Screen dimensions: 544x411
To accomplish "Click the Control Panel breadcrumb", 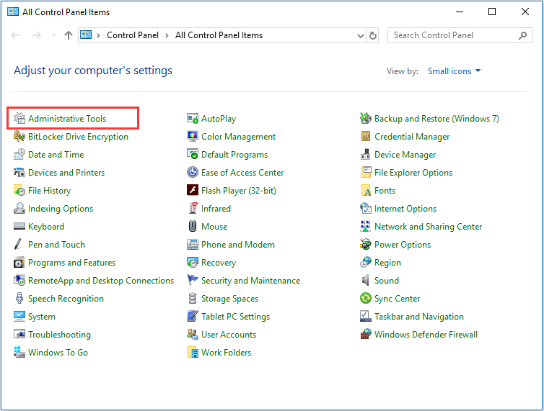I will pyautogui.click(x=133, y=35).
